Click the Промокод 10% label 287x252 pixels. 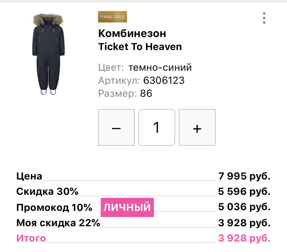click(x=54, y=207)
